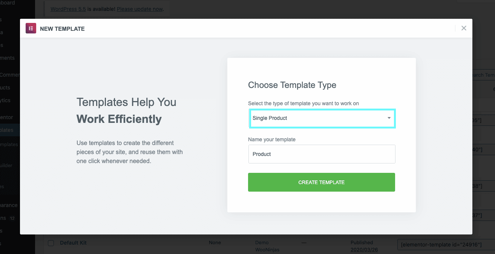Open the Templates item in the sidebar

click(x=7, y=130)
